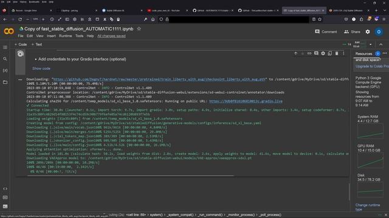Open runtime connection options dropdown arrow

tap(371, 44)
